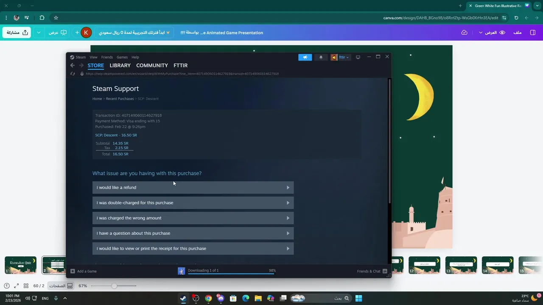Toggle the Canva side panel icon
The image size is (543, 305).
click(533, 33)
